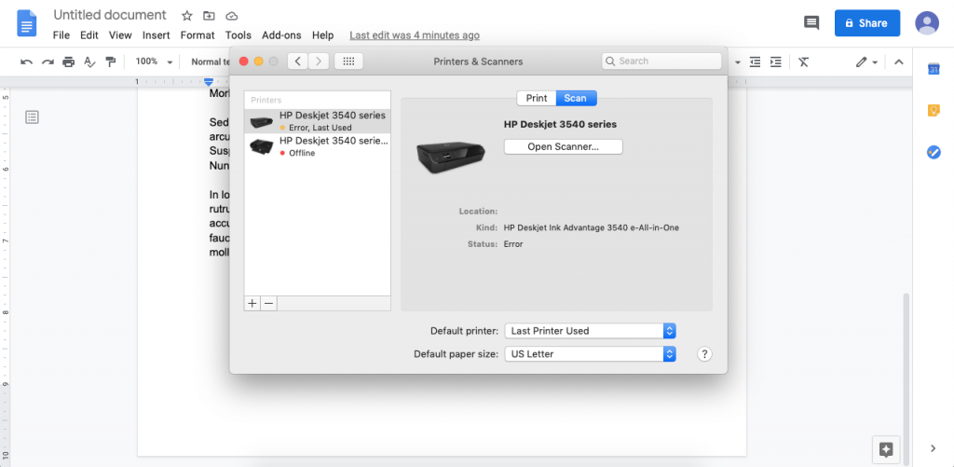The width and height of the screenshot is (954, 467).
Task: Switch to the Scan tab
Action: 576,98
